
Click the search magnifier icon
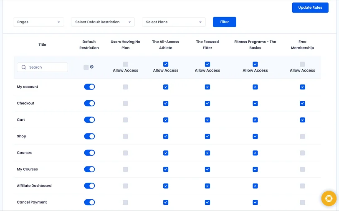(x=24, y=67)
